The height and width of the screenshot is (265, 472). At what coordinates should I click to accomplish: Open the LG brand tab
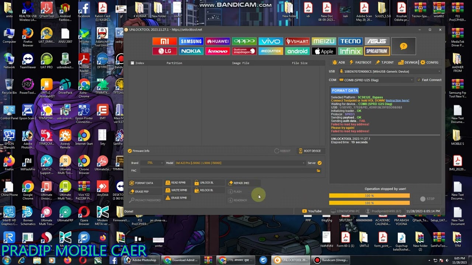click(164, 51)
